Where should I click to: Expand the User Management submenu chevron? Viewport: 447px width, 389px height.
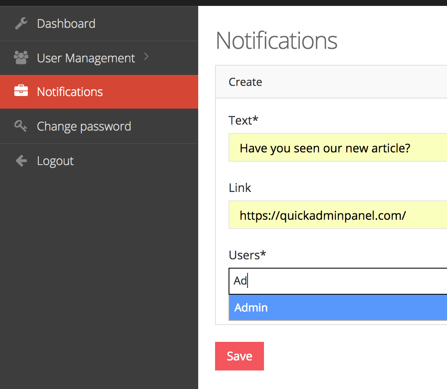(146, 57)
